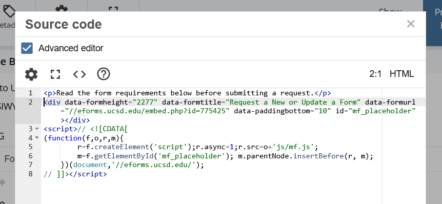Click the id "mf_placeholder" attribute value on line 2

[x=382, y=111]
